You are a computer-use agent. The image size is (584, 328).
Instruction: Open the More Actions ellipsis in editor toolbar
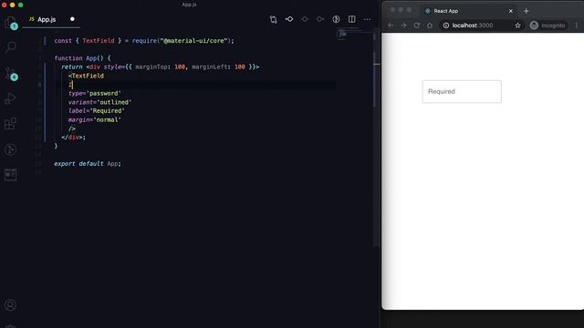[367, 19]
